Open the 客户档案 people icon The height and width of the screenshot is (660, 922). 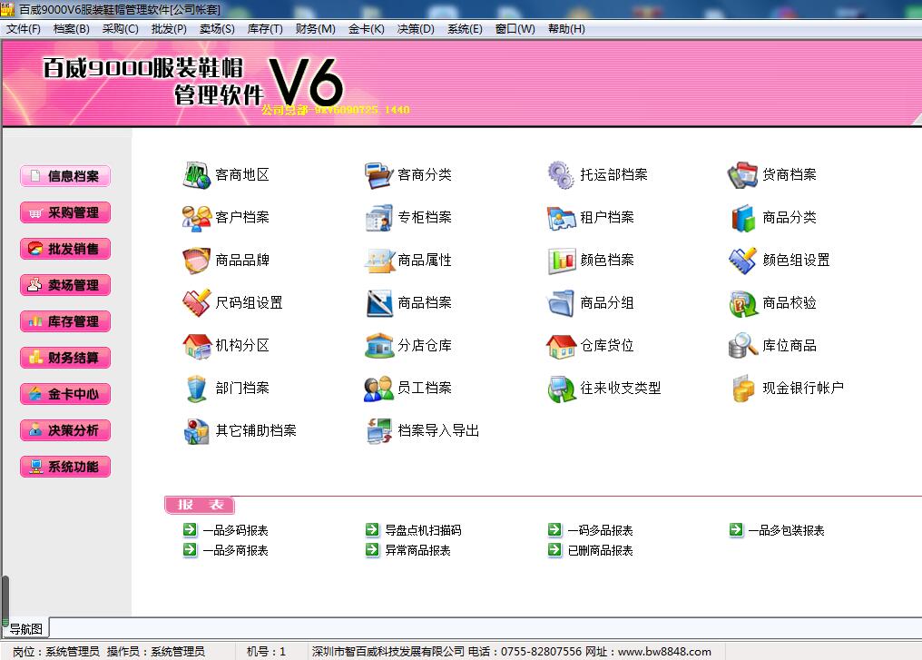point(196,218)
